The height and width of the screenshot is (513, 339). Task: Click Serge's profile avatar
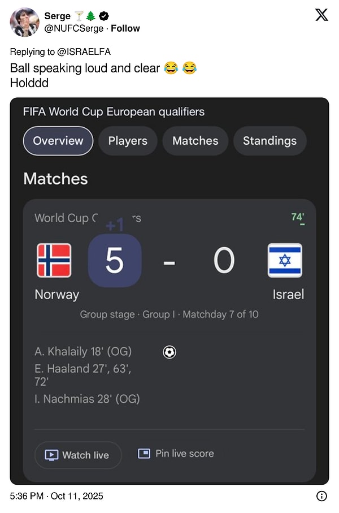[24, 22]
